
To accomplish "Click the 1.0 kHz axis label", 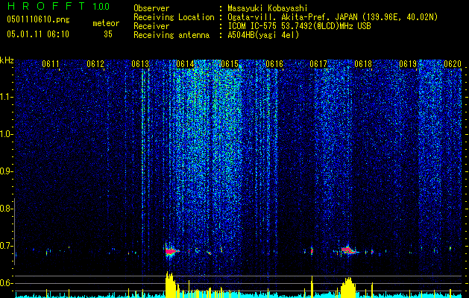I will point(5,134).
